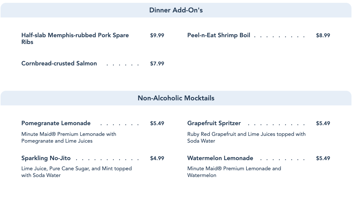The width and height of the screenshot is (352, 199).
Task: Click the Grapefruit Spritzer $5.49 price
Action: pos(323,123)
